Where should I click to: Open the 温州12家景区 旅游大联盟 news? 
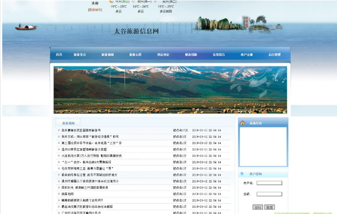pos(84,149)
